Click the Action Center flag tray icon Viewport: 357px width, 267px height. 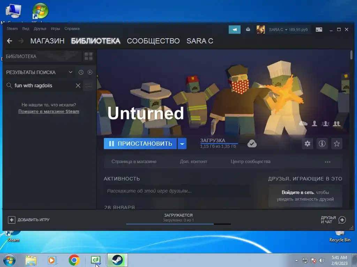pos(313,260)
